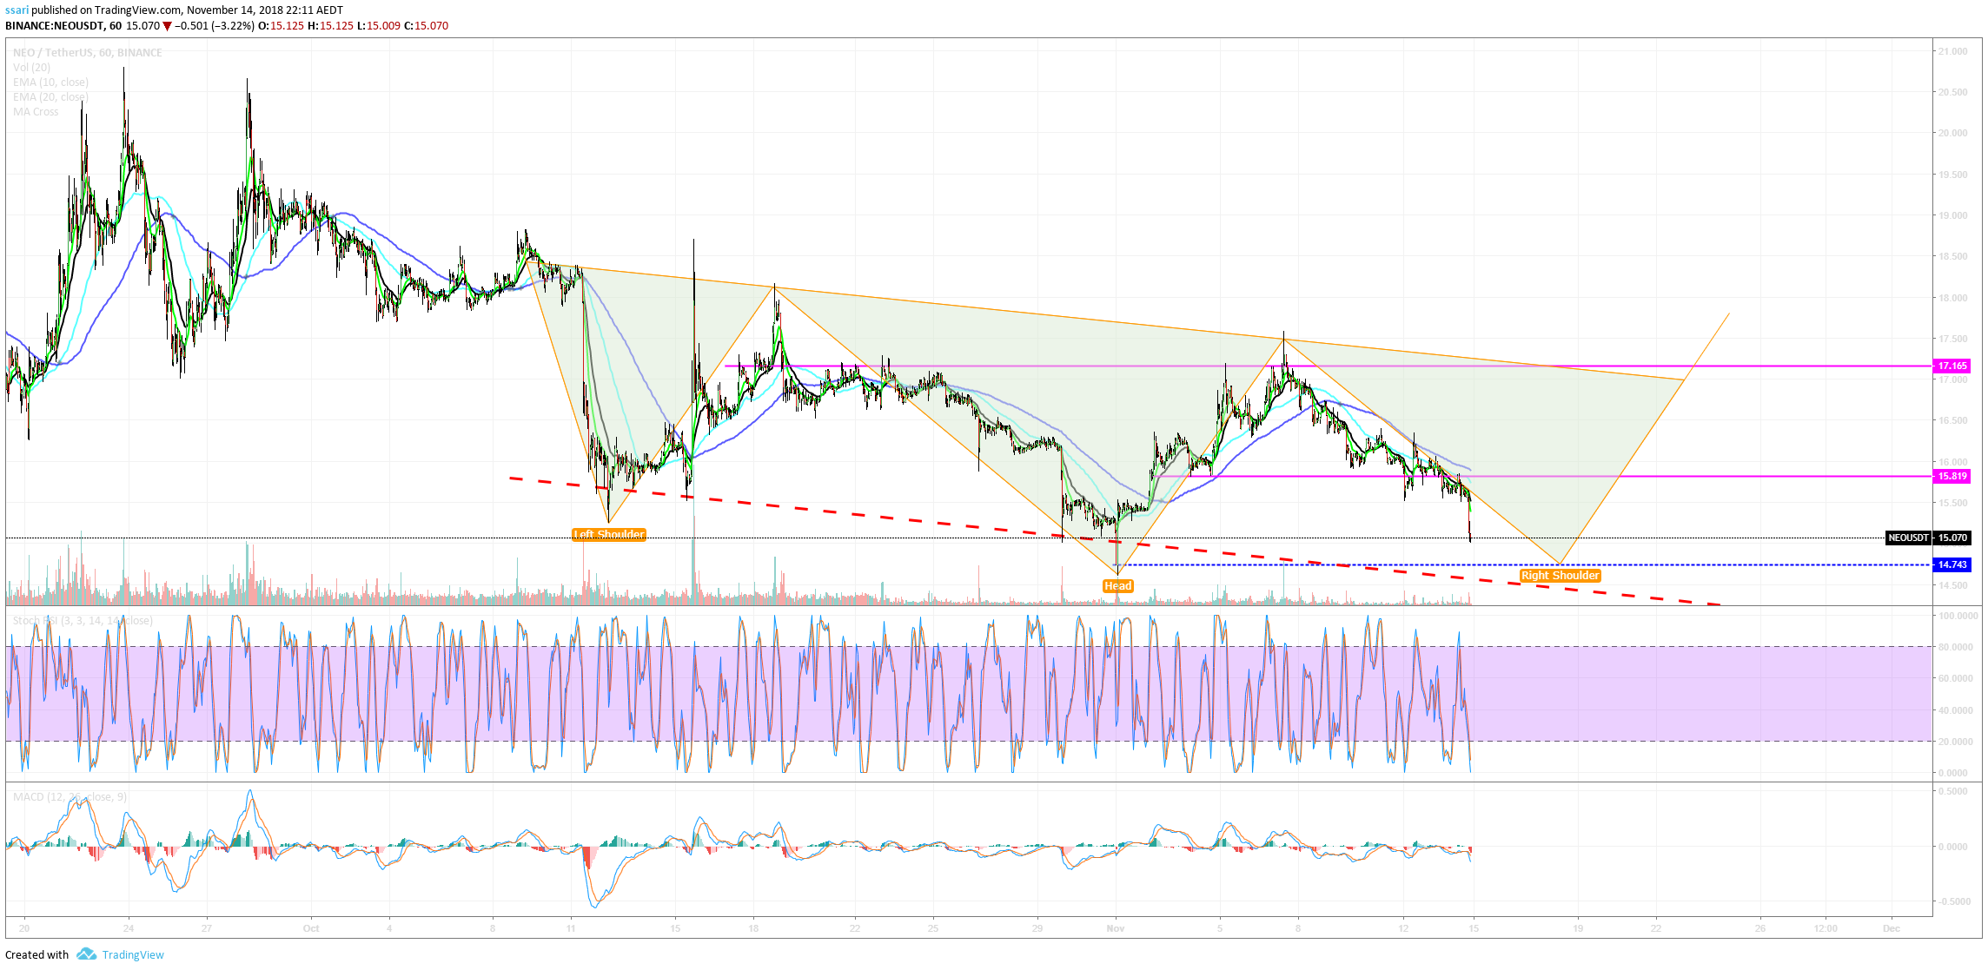
Task: Click the 20.0000 Stoch RSI axis label
Action: pos(1955,742)
